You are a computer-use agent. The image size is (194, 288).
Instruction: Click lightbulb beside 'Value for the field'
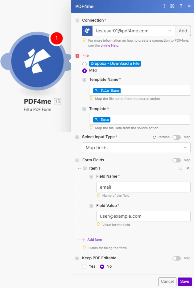coord(98,224)
